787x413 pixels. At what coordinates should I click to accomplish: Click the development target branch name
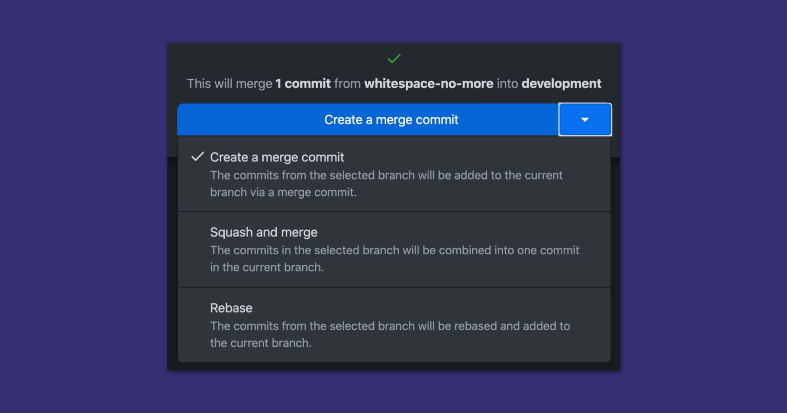point(561,84)
